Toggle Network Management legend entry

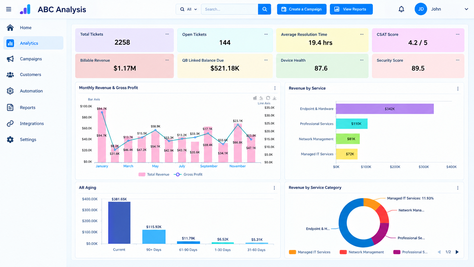[x=362, y=252]
